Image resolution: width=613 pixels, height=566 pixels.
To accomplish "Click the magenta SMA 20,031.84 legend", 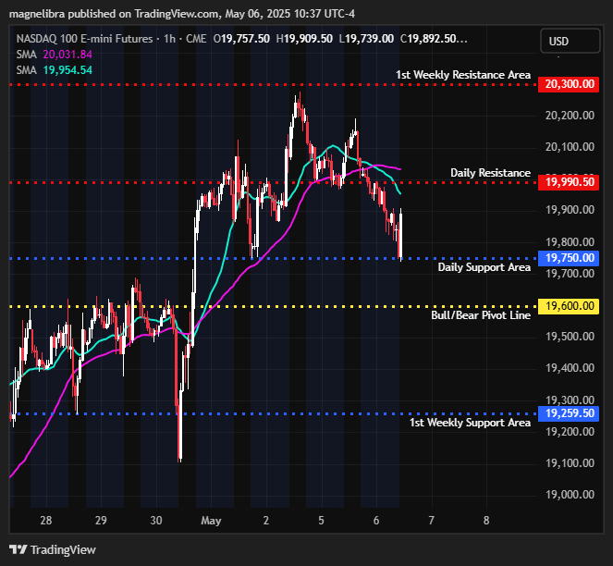I will click(x=55, y=55).
